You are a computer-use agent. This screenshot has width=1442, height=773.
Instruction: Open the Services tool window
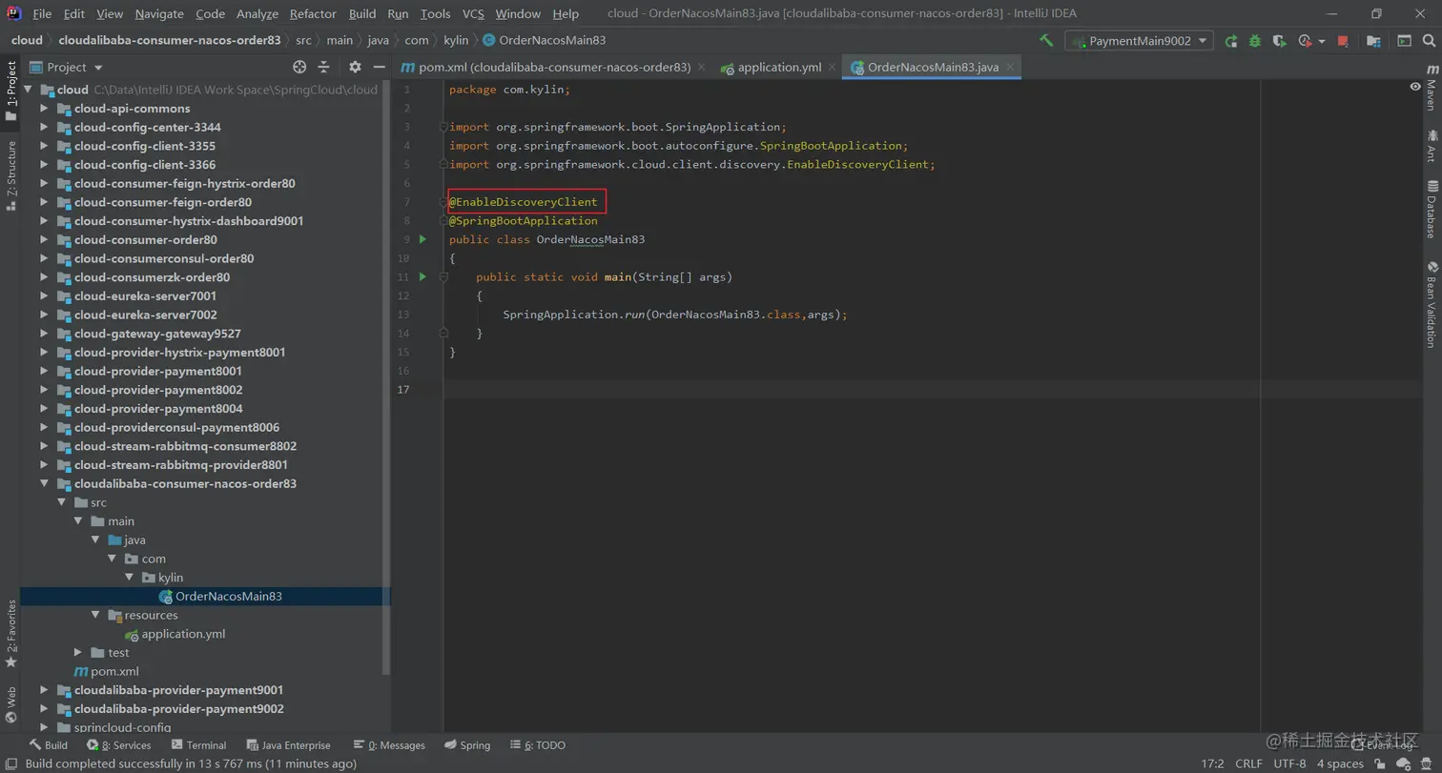[118, 745]
